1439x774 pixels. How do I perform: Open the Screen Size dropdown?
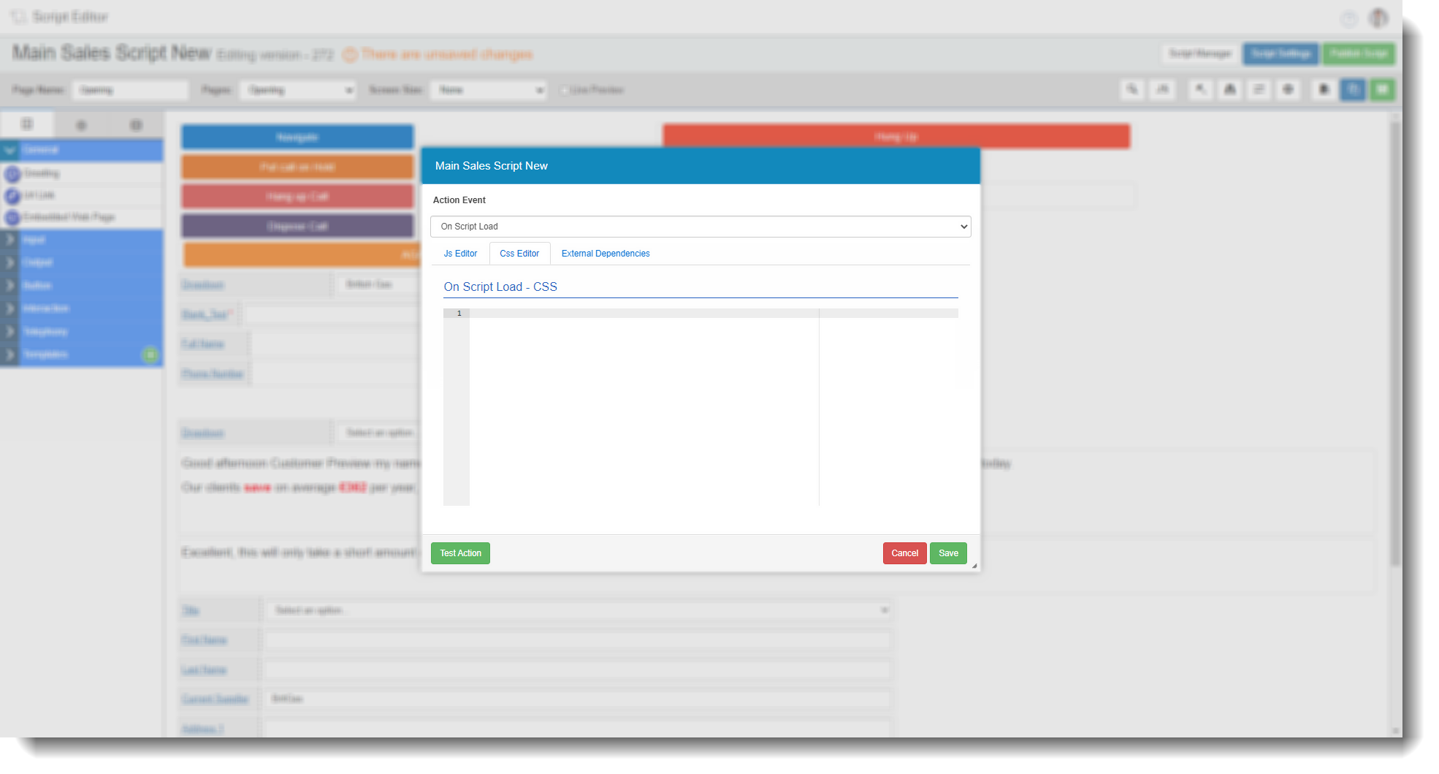[488, 90]
